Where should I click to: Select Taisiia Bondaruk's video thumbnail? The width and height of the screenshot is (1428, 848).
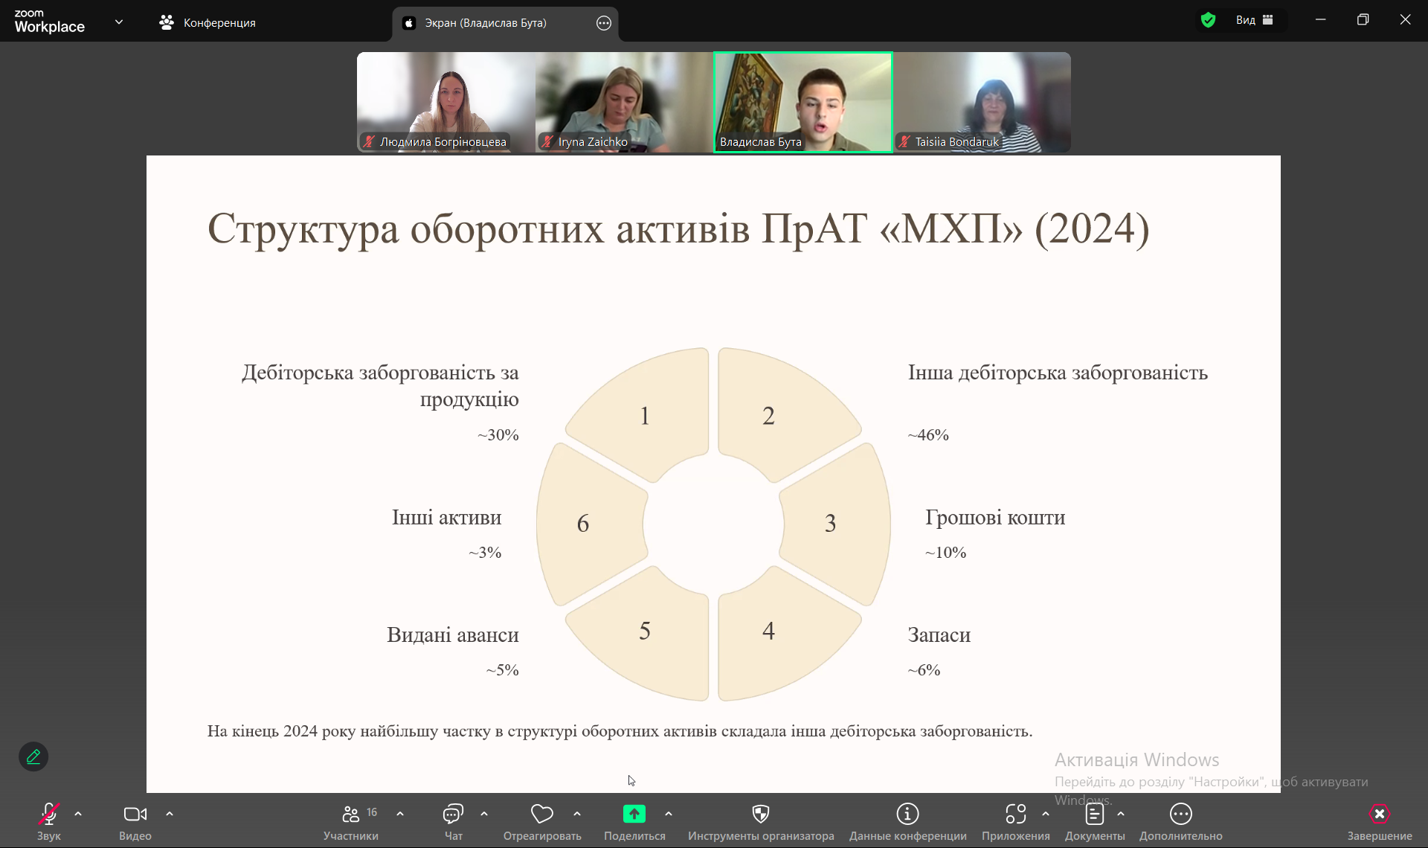[982, 102]
